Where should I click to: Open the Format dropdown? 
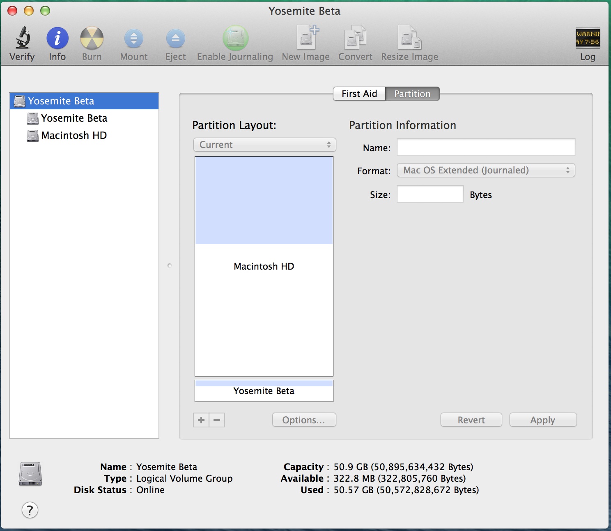486,170
